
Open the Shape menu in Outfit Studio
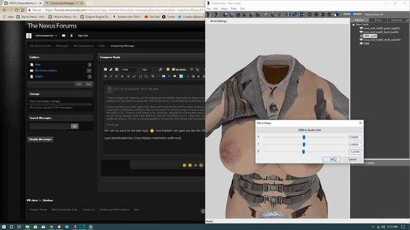(224, 8)
